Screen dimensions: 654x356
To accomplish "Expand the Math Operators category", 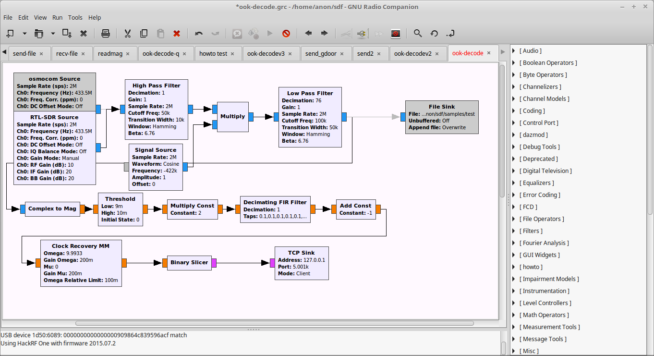I will [x=513, y=315].
